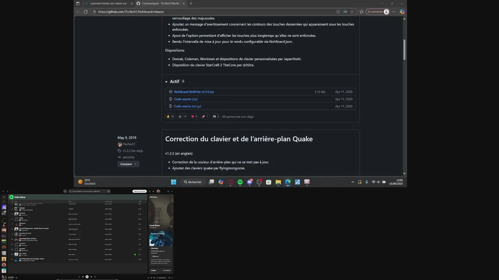499x280 pixels.
Task: Close the Communiqués ThoNohT tab
Action: [184, 3]
